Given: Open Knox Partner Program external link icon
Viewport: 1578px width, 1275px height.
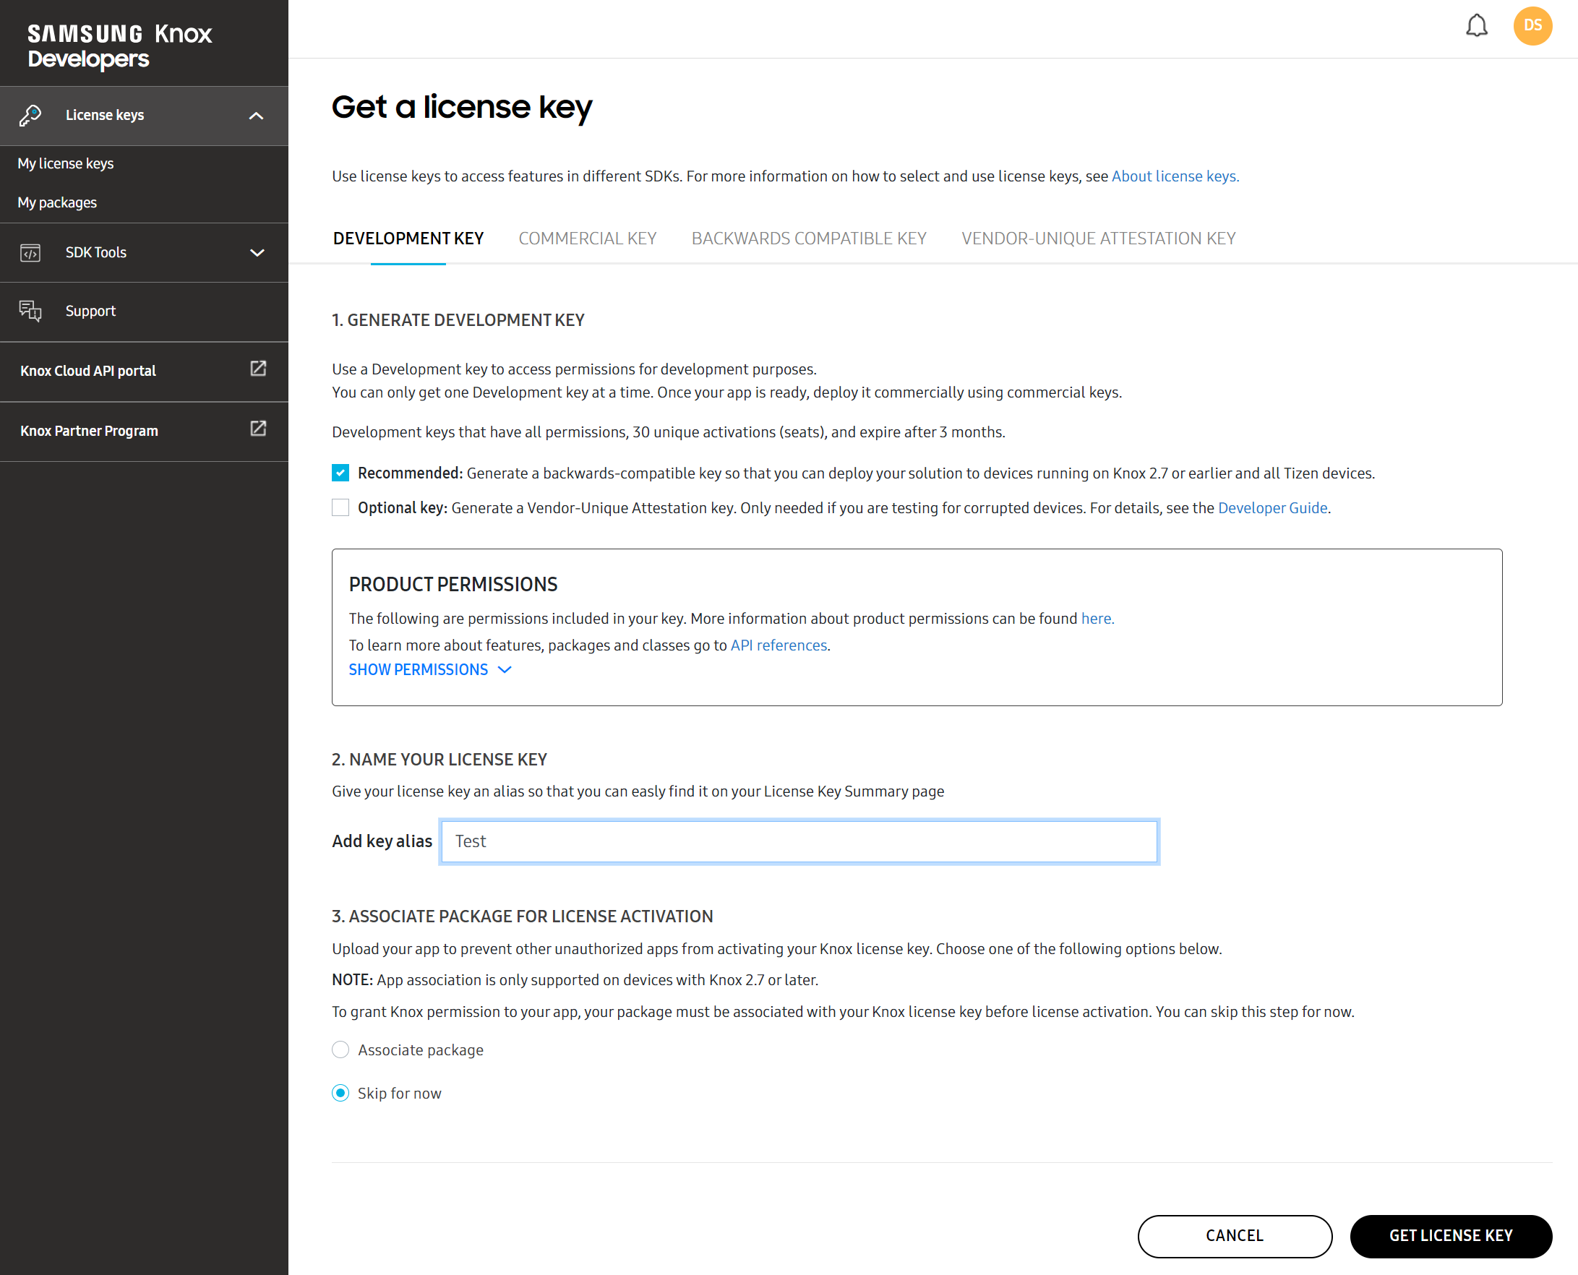Looking at the screenshot, I should click(x=257, y=429).
